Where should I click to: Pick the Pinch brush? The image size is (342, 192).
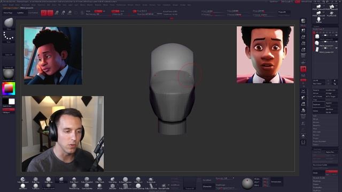click(x=138, y=180)
